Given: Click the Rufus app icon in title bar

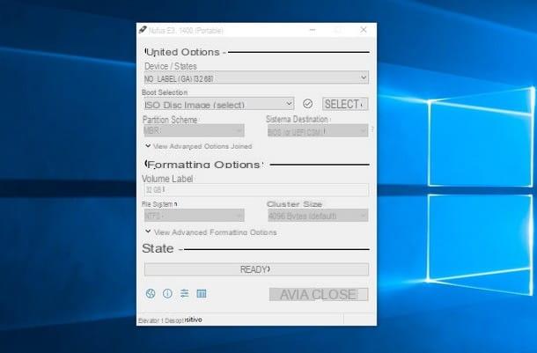Looking at the screenshot, I should (143, 30).
